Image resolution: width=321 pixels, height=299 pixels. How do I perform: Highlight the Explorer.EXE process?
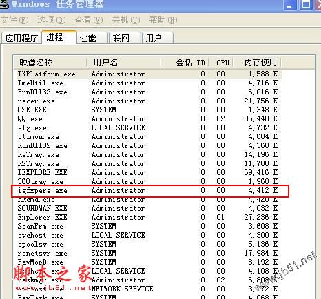coord(147,217)
